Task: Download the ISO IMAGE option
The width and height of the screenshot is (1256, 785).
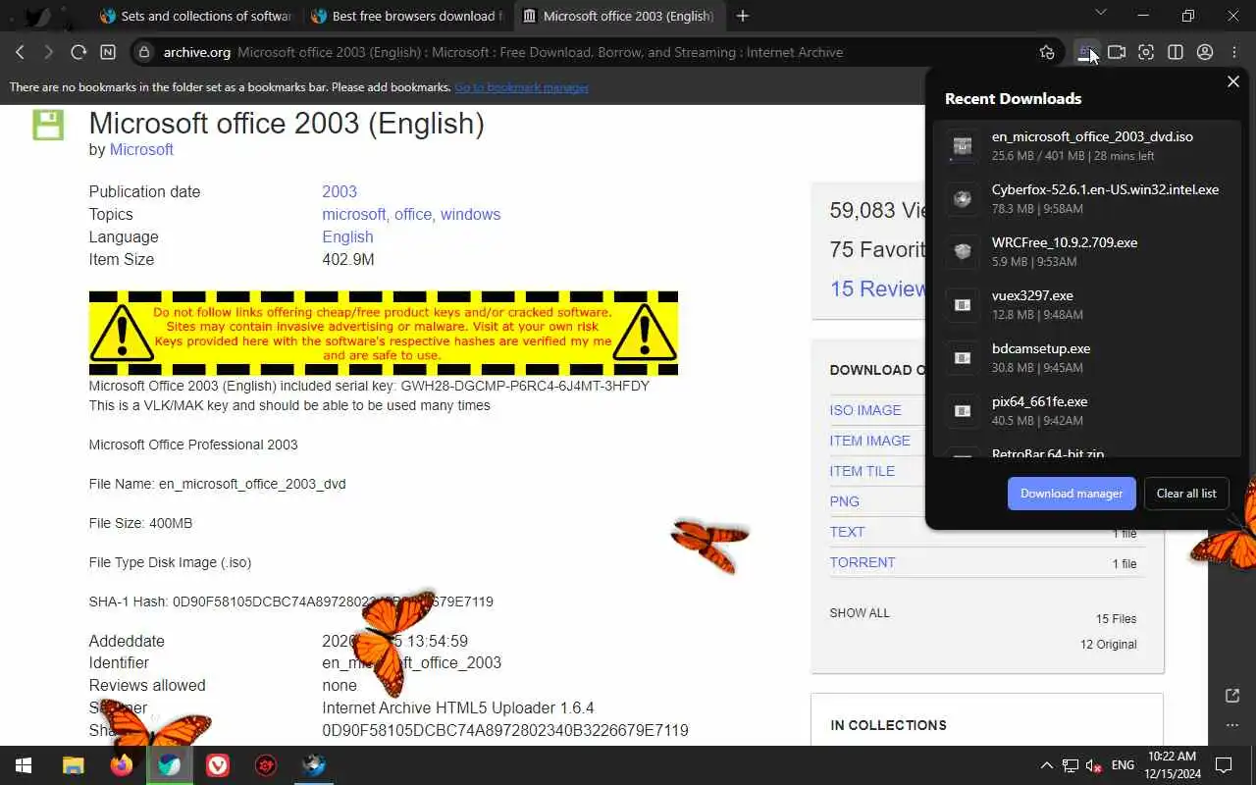Action: [x=865, y=410]
